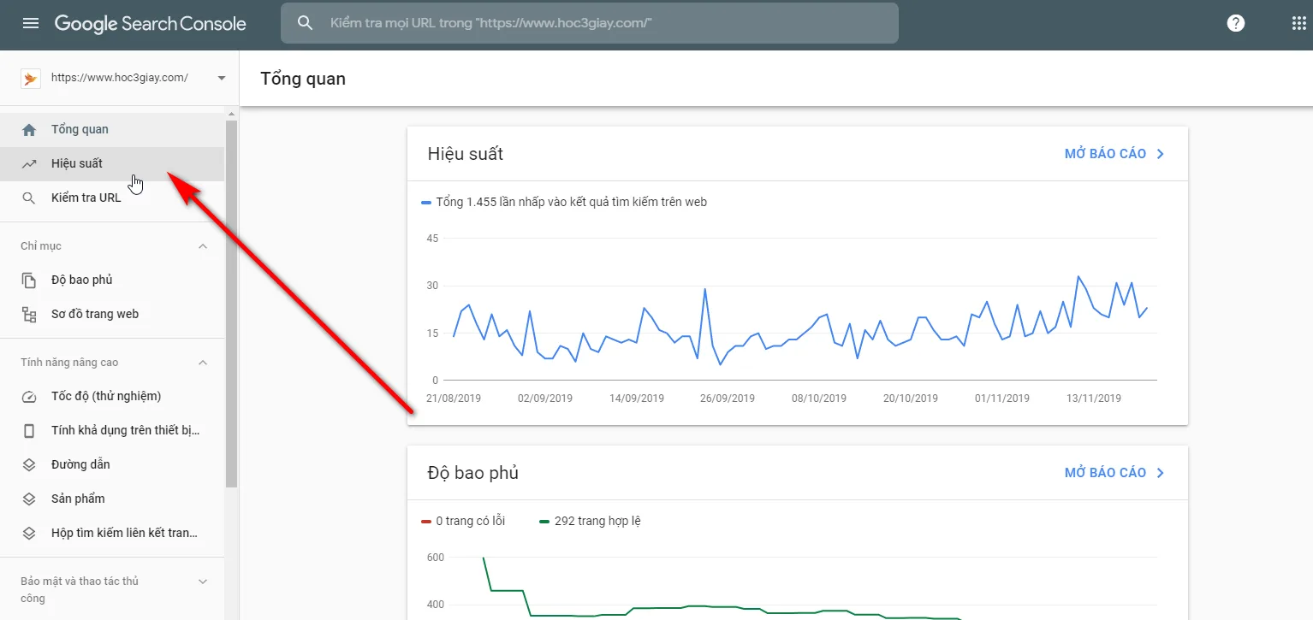Collapse the Chỉ mục section

pyautogui.click(x=203, y=246)
